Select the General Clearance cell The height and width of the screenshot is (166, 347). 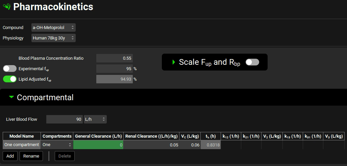click(98, 145)
